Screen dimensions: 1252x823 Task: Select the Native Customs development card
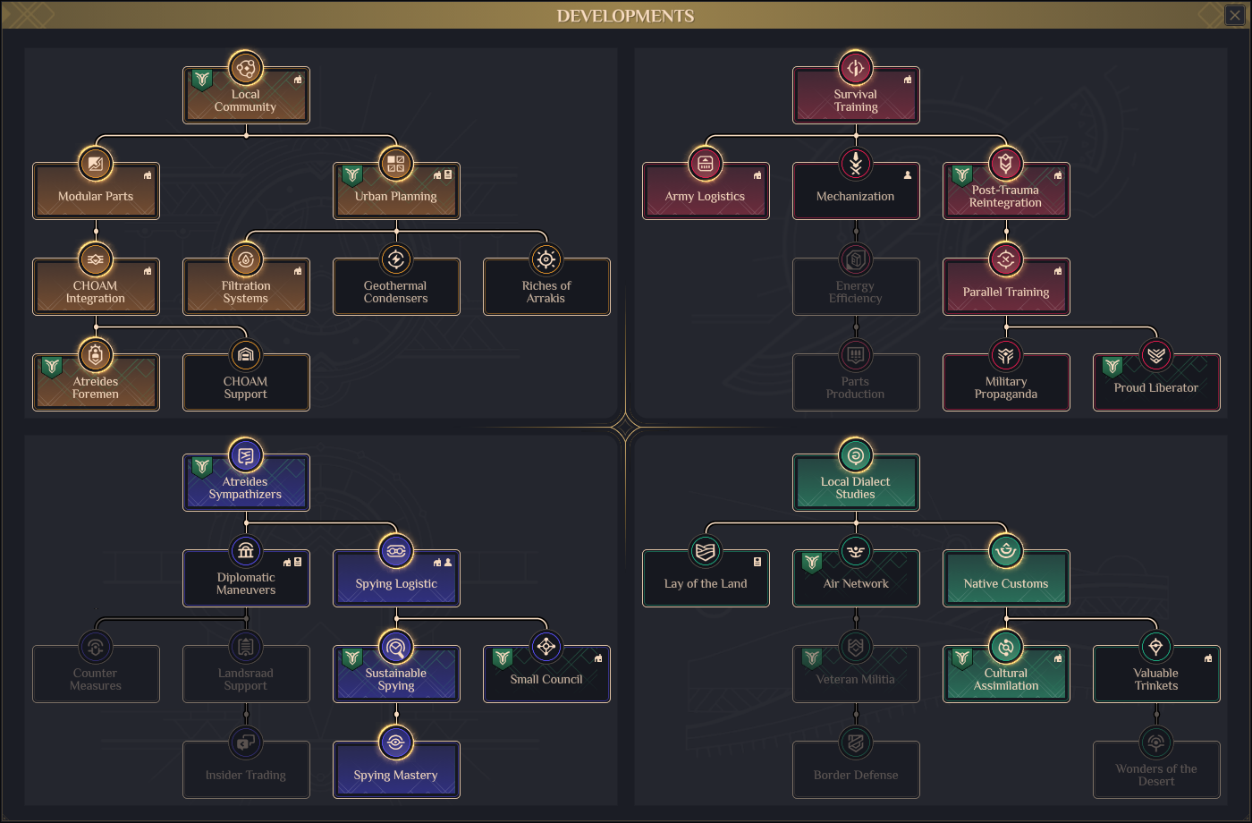(1006, 578)
